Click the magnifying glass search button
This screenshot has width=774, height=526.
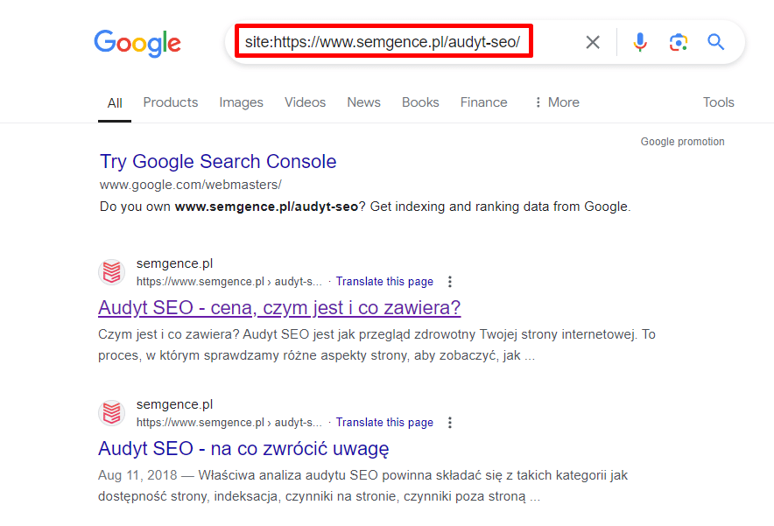click(715, 42)
